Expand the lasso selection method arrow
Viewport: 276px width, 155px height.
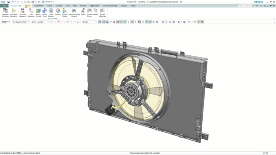pyautogui.click(x=81, y=22)
